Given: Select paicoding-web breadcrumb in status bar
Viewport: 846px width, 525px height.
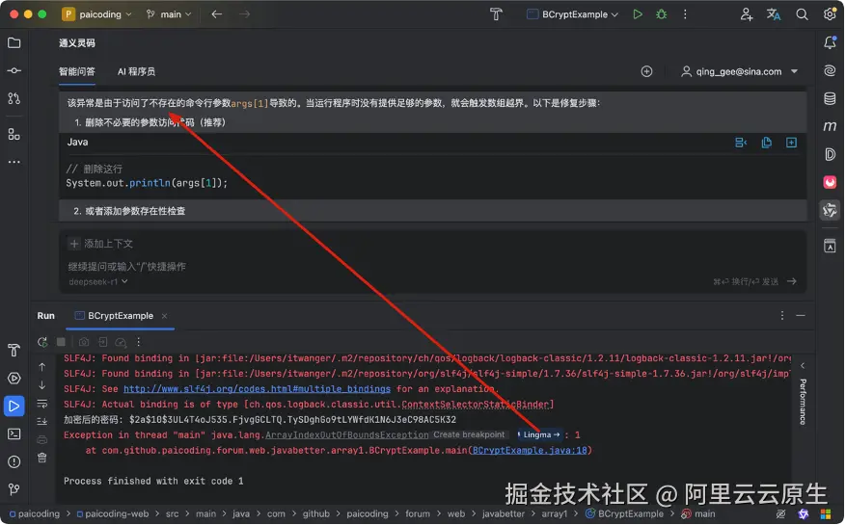Looking at the screenshot, I should (x=113, y=514).
